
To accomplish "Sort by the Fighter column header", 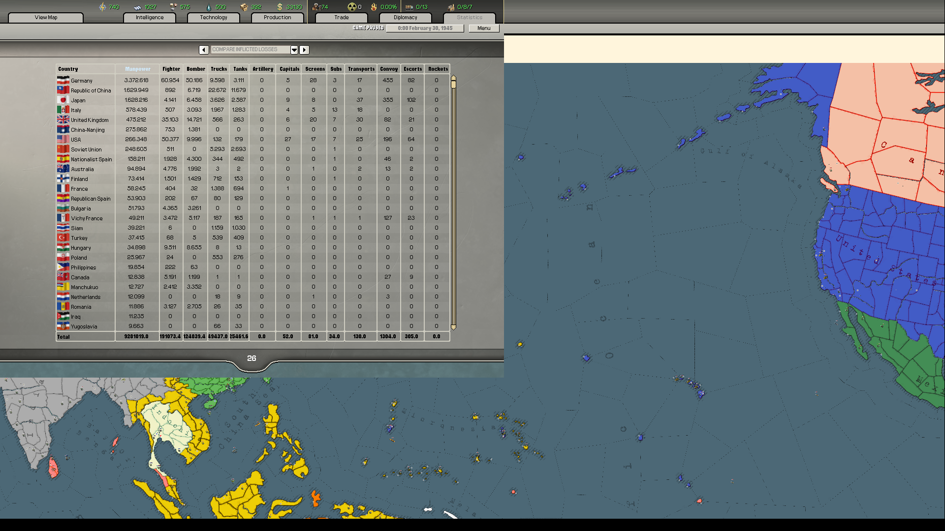I will 171,69.
